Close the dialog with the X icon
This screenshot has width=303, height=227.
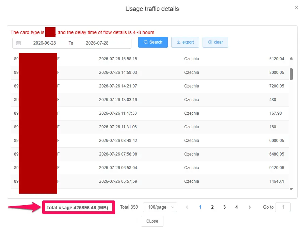click(297, 7)
